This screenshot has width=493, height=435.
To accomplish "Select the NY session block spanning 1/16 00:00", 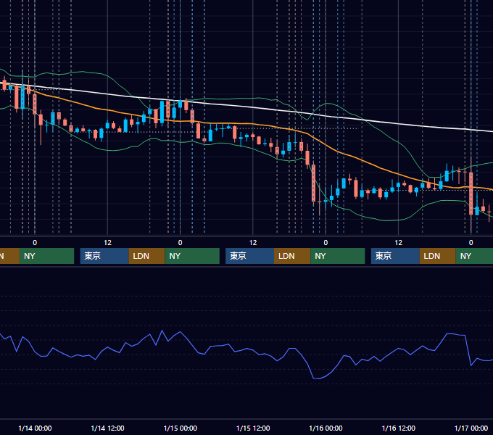I will coord(338,256).
